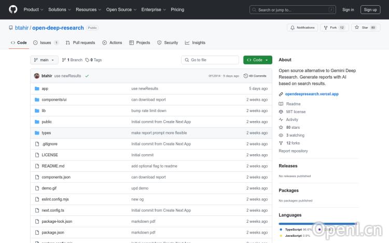Click the languages color bar

pyautogui.click(x=316, y=224)
